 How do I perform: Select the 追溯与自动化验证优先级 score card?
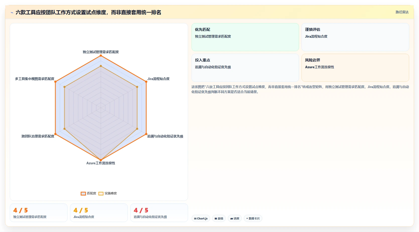pyautogui.click(x=159, y=213)
